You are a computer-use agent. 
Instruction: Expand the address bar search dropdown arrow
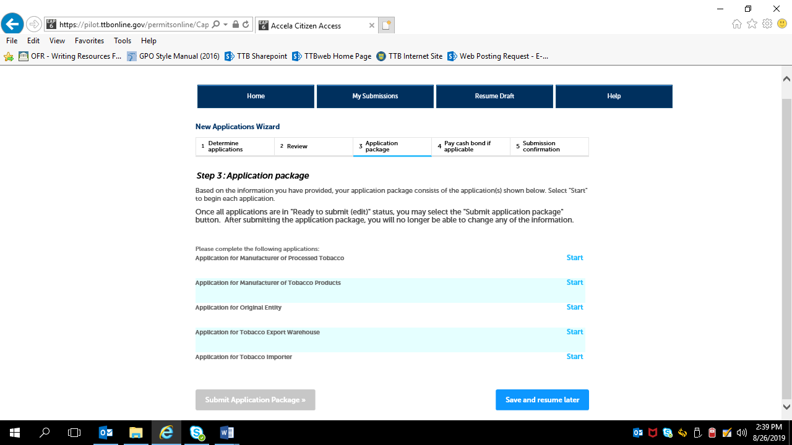point(225,25)
